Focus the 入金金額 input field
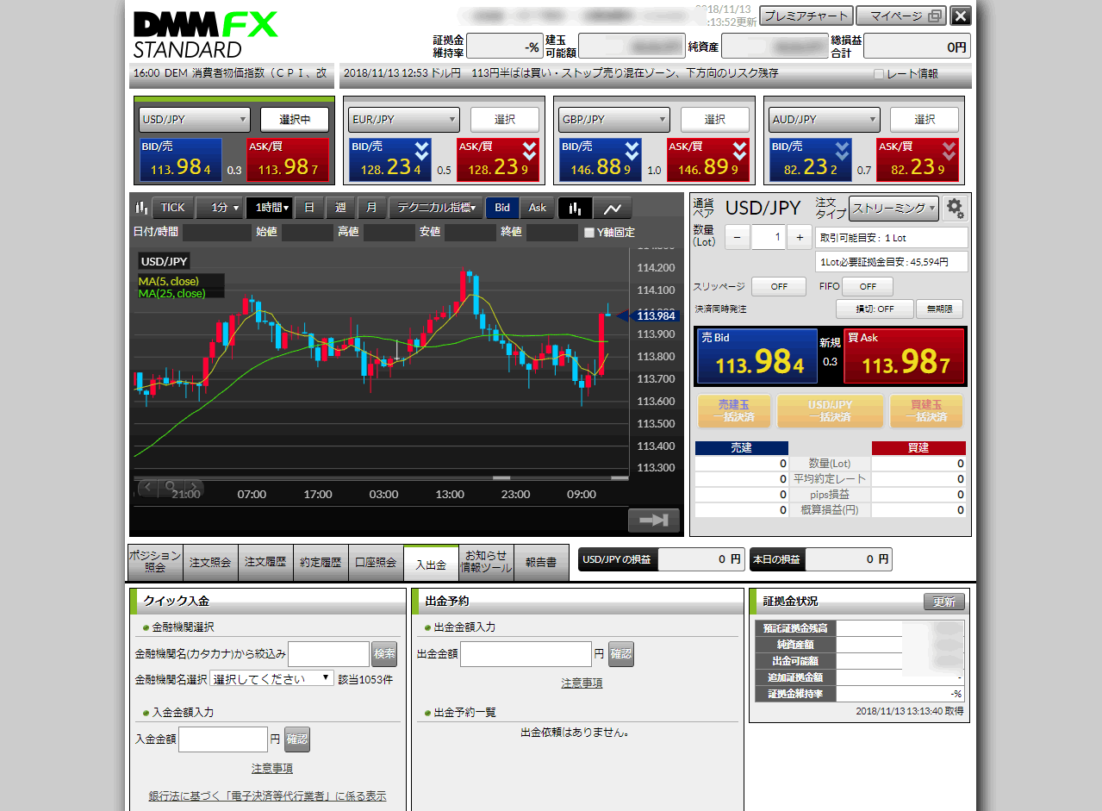Image resolution: width=1102 pixels, height=811 pixels. [223, 739]
